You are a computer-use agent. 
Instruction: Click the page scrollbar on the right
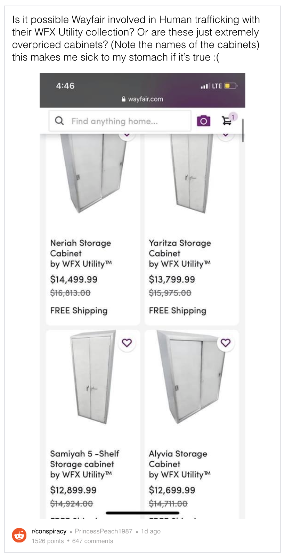(x=243, y=130)
